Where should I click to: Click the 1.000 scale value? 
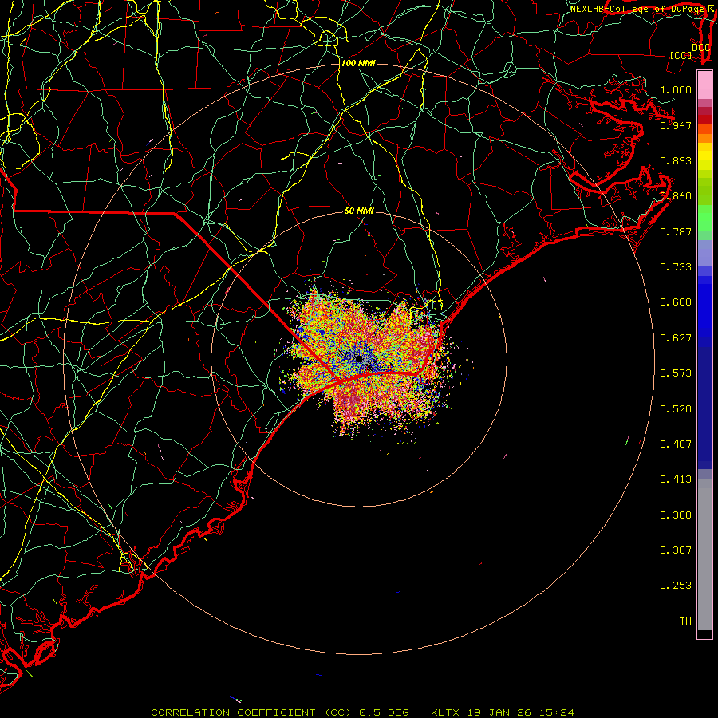point(676,89)
